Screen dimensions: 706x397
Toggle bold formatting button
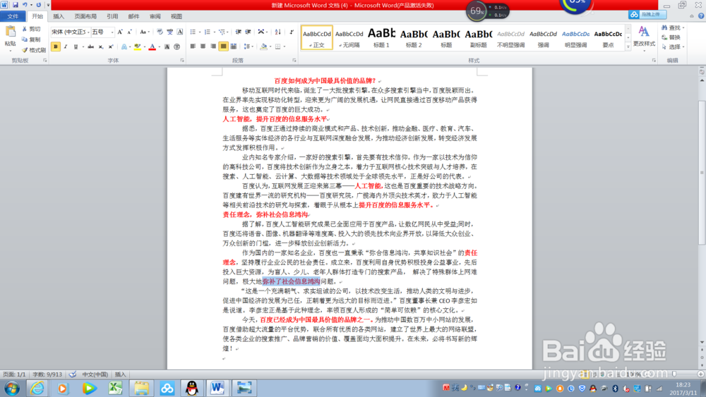55,47
